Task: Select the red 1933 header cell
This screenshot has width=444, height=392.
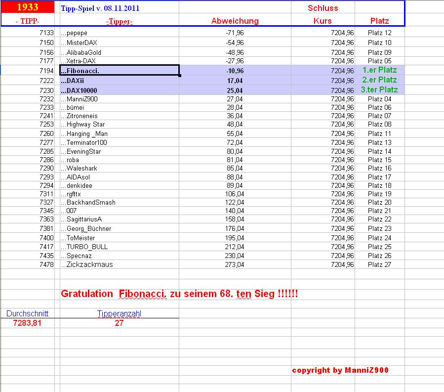Action: [x=28, y=7]
